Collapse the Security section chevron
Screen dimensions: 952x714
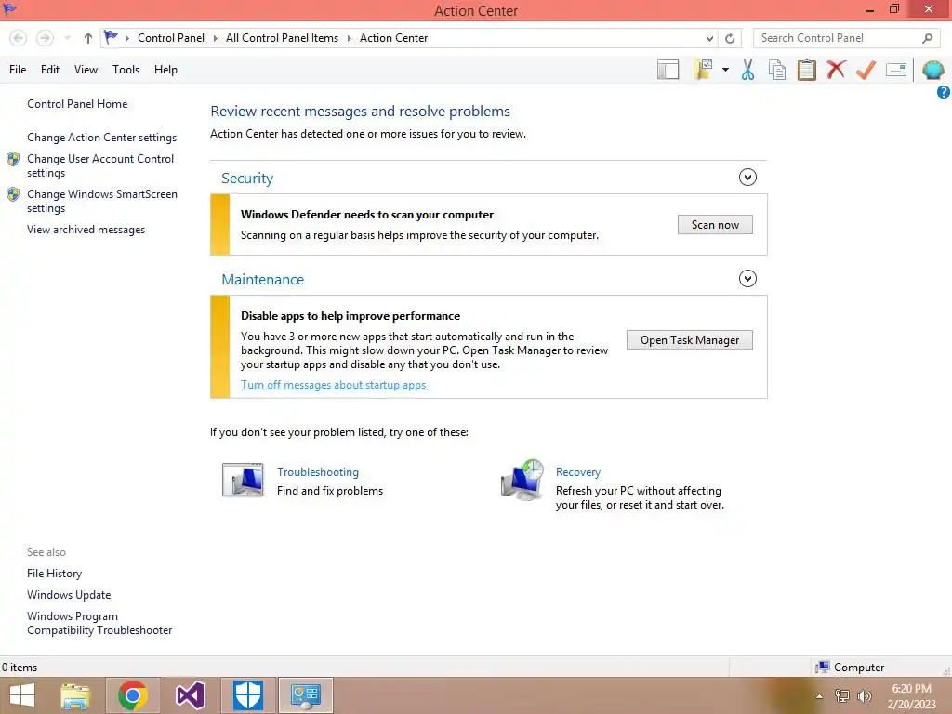point(747,178)
